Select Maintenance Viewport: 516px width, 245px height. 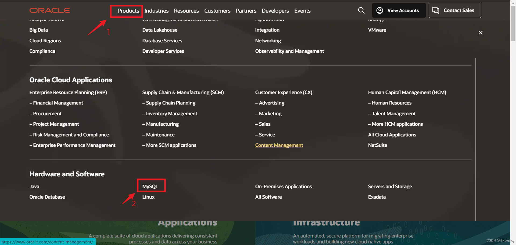click(158, 135)
